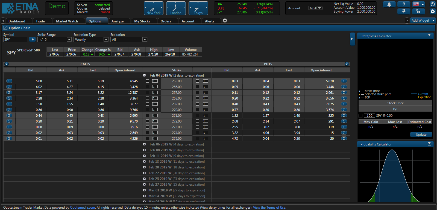The height and width of the screenshot is (210, 437).
Task: Open the My Stocks tab
Action: click(x=142, y=21)
